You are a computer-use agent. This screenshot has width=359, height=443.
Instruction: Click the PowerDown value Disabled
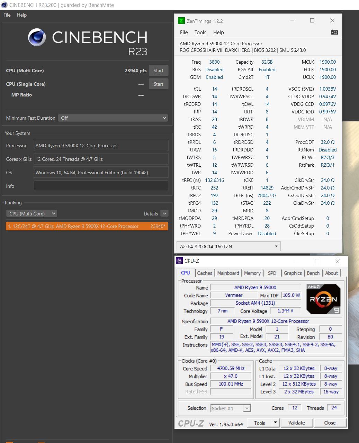pyautogui.click(x=267, y=233)
